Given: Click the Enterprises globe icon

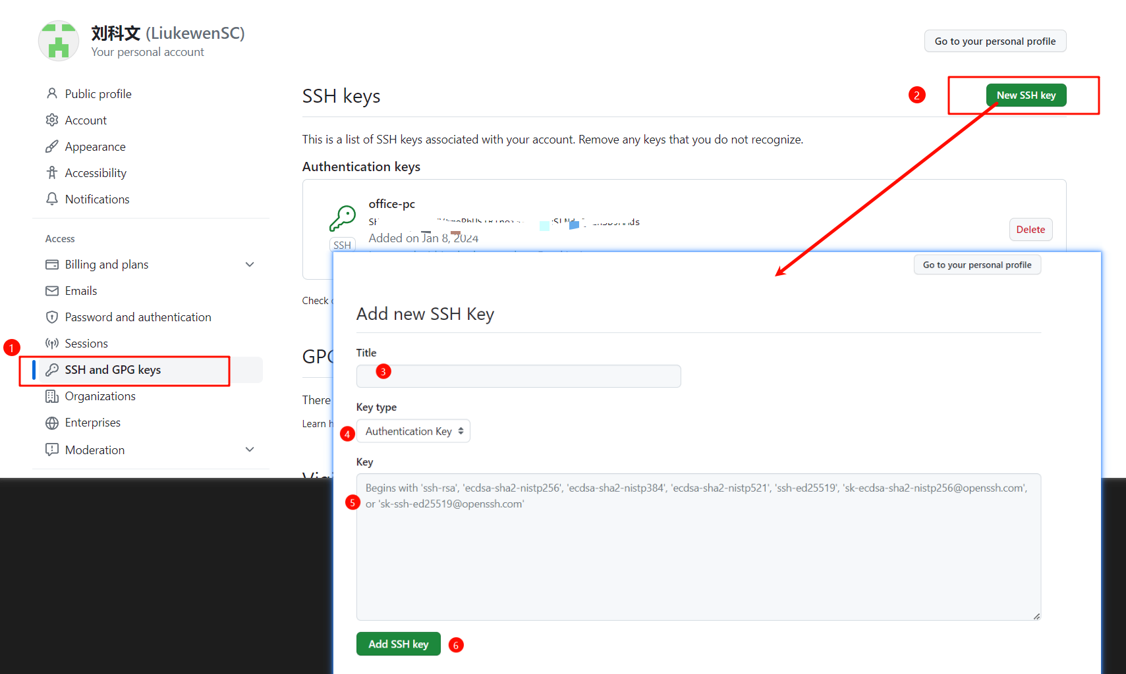Looking at the screenshot, I should point(52,423).
